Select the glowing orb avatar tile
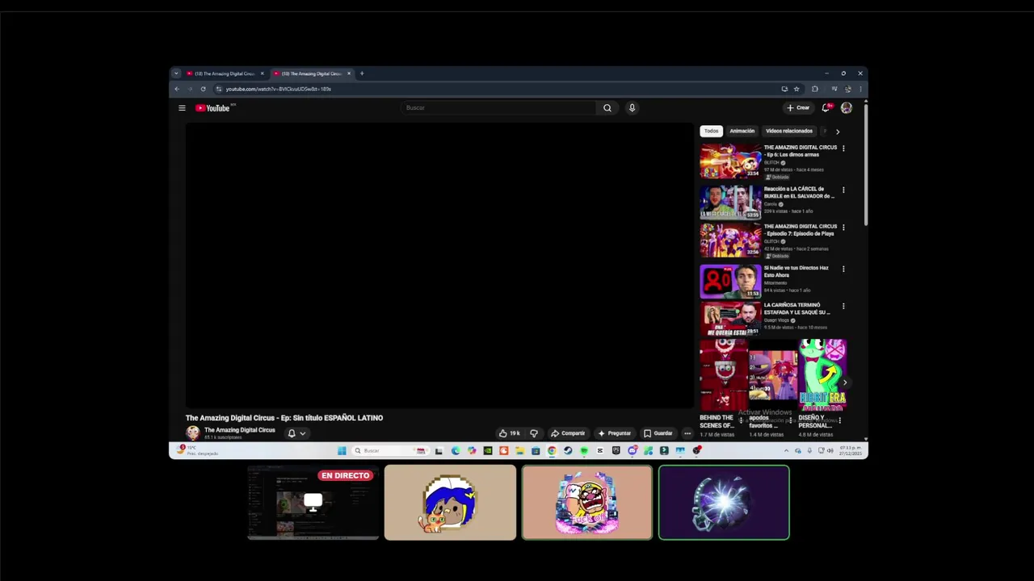The image size is (1034, 581). click(724, 502)
